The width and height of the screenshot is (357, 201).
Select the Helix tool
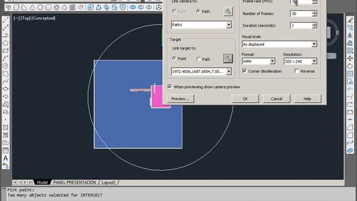coord(73,7)
